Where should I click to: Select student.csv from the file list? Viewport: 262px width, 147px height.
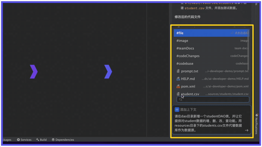[190, 94]
